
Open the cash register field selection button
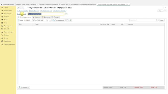point(63,14)
